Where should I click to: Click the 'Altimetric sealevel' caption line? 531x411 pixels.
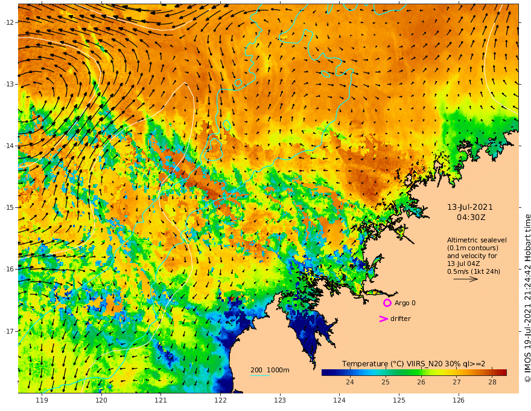click(477, 240)
